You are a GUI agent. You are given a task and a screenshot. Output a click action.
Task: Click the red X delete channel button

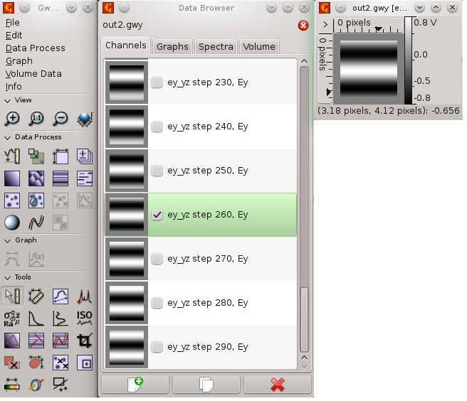[277, 385]
